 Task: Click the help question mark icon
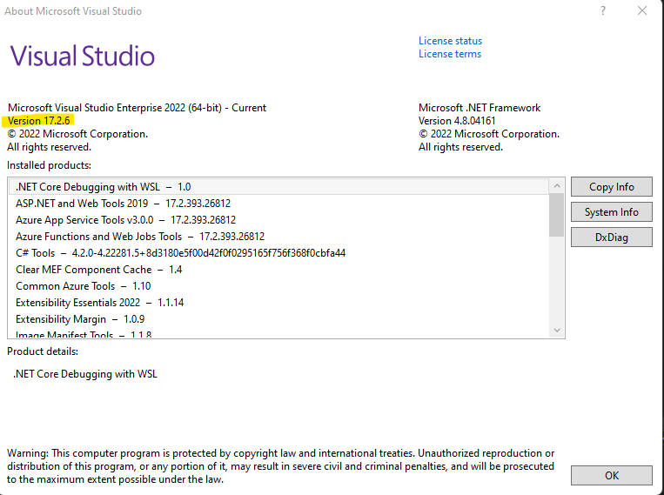(603, 10)
